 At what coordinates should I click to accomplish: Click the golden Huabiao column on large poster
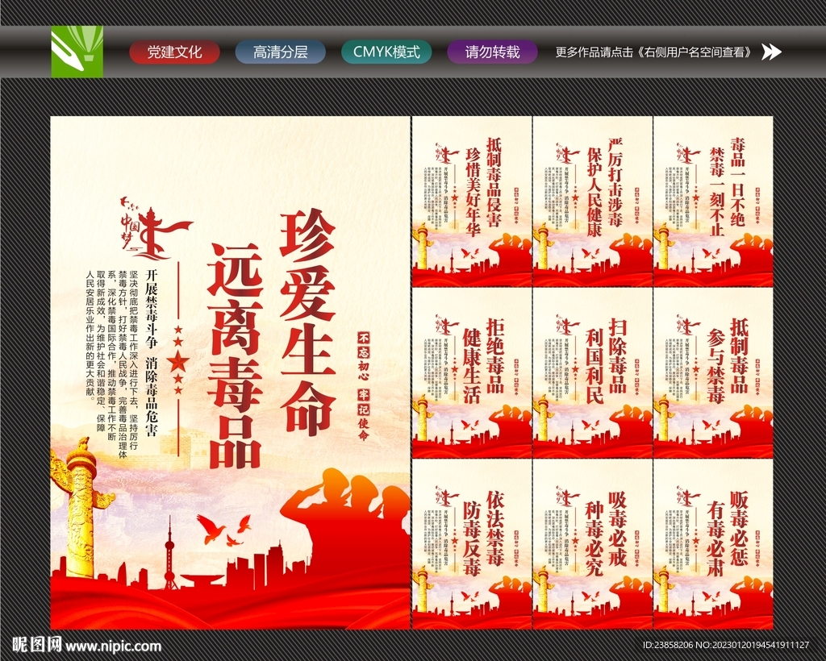pos(80,509)
